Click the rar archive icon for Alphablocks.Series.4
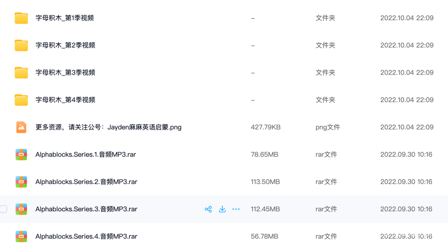Screen dimensions: 448x249 pos(21,237)
